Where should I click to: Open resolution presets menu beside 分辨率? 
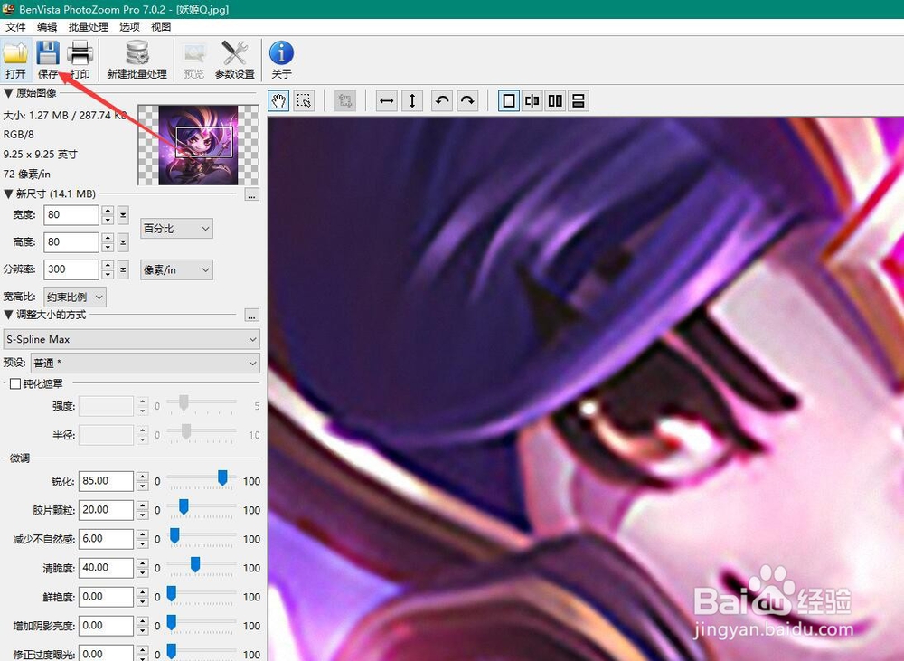point(123,269)
